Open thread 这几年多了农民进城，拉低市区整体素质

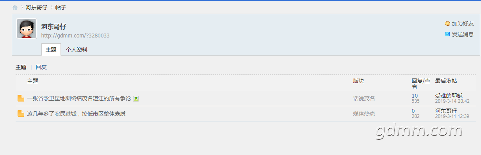click(x=76, y=114)
